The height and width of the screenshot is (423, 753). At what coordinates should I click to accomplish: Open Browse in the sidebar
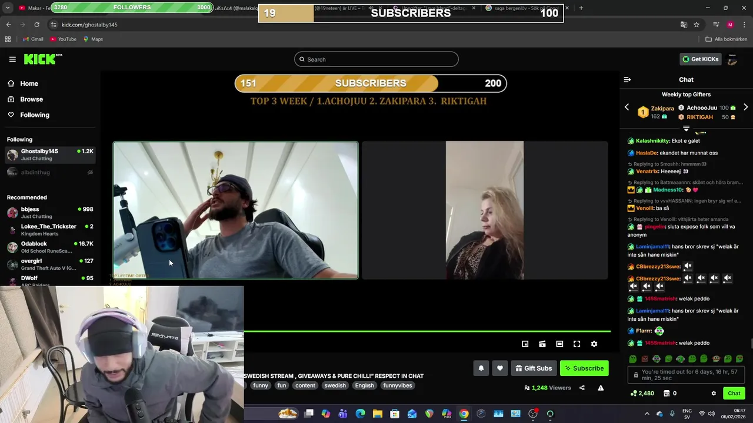pyautogui.click(x=31, y=99)
